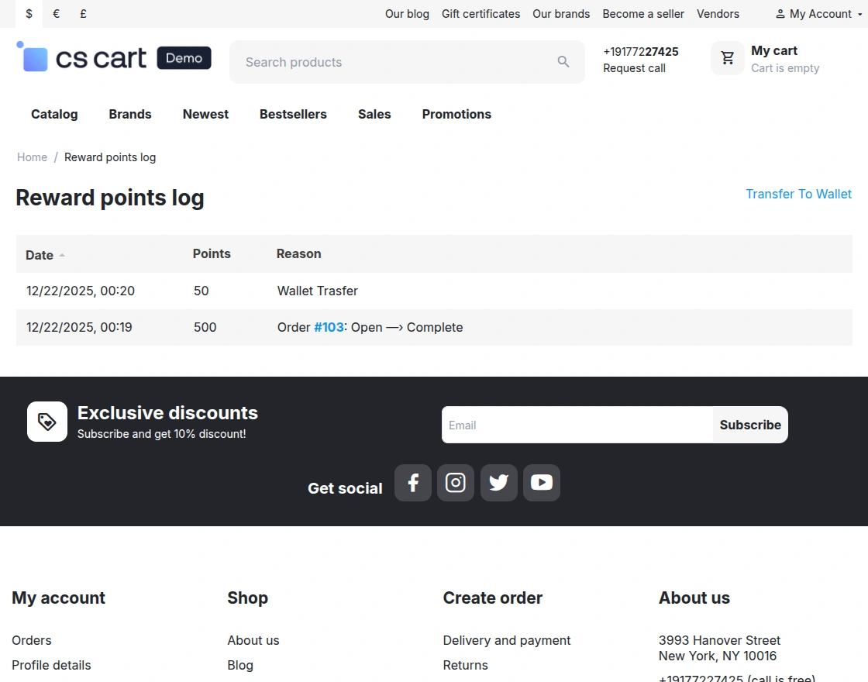Open the Facebook social icon

pos(413,482)
